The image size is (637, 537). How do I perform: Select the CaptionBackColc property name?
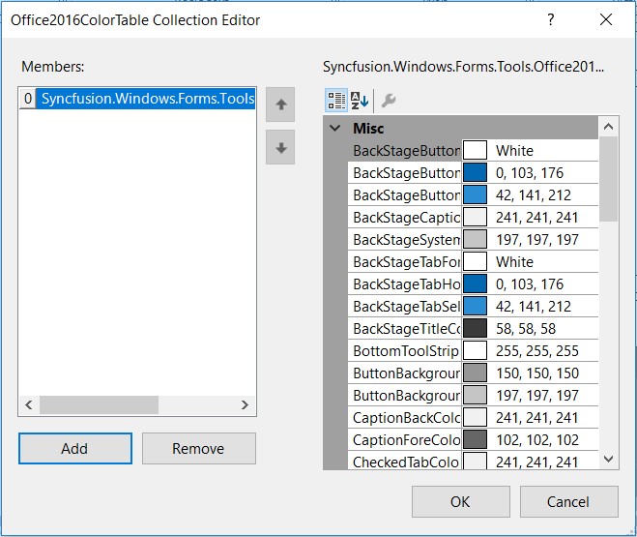(x=405, y=417)
